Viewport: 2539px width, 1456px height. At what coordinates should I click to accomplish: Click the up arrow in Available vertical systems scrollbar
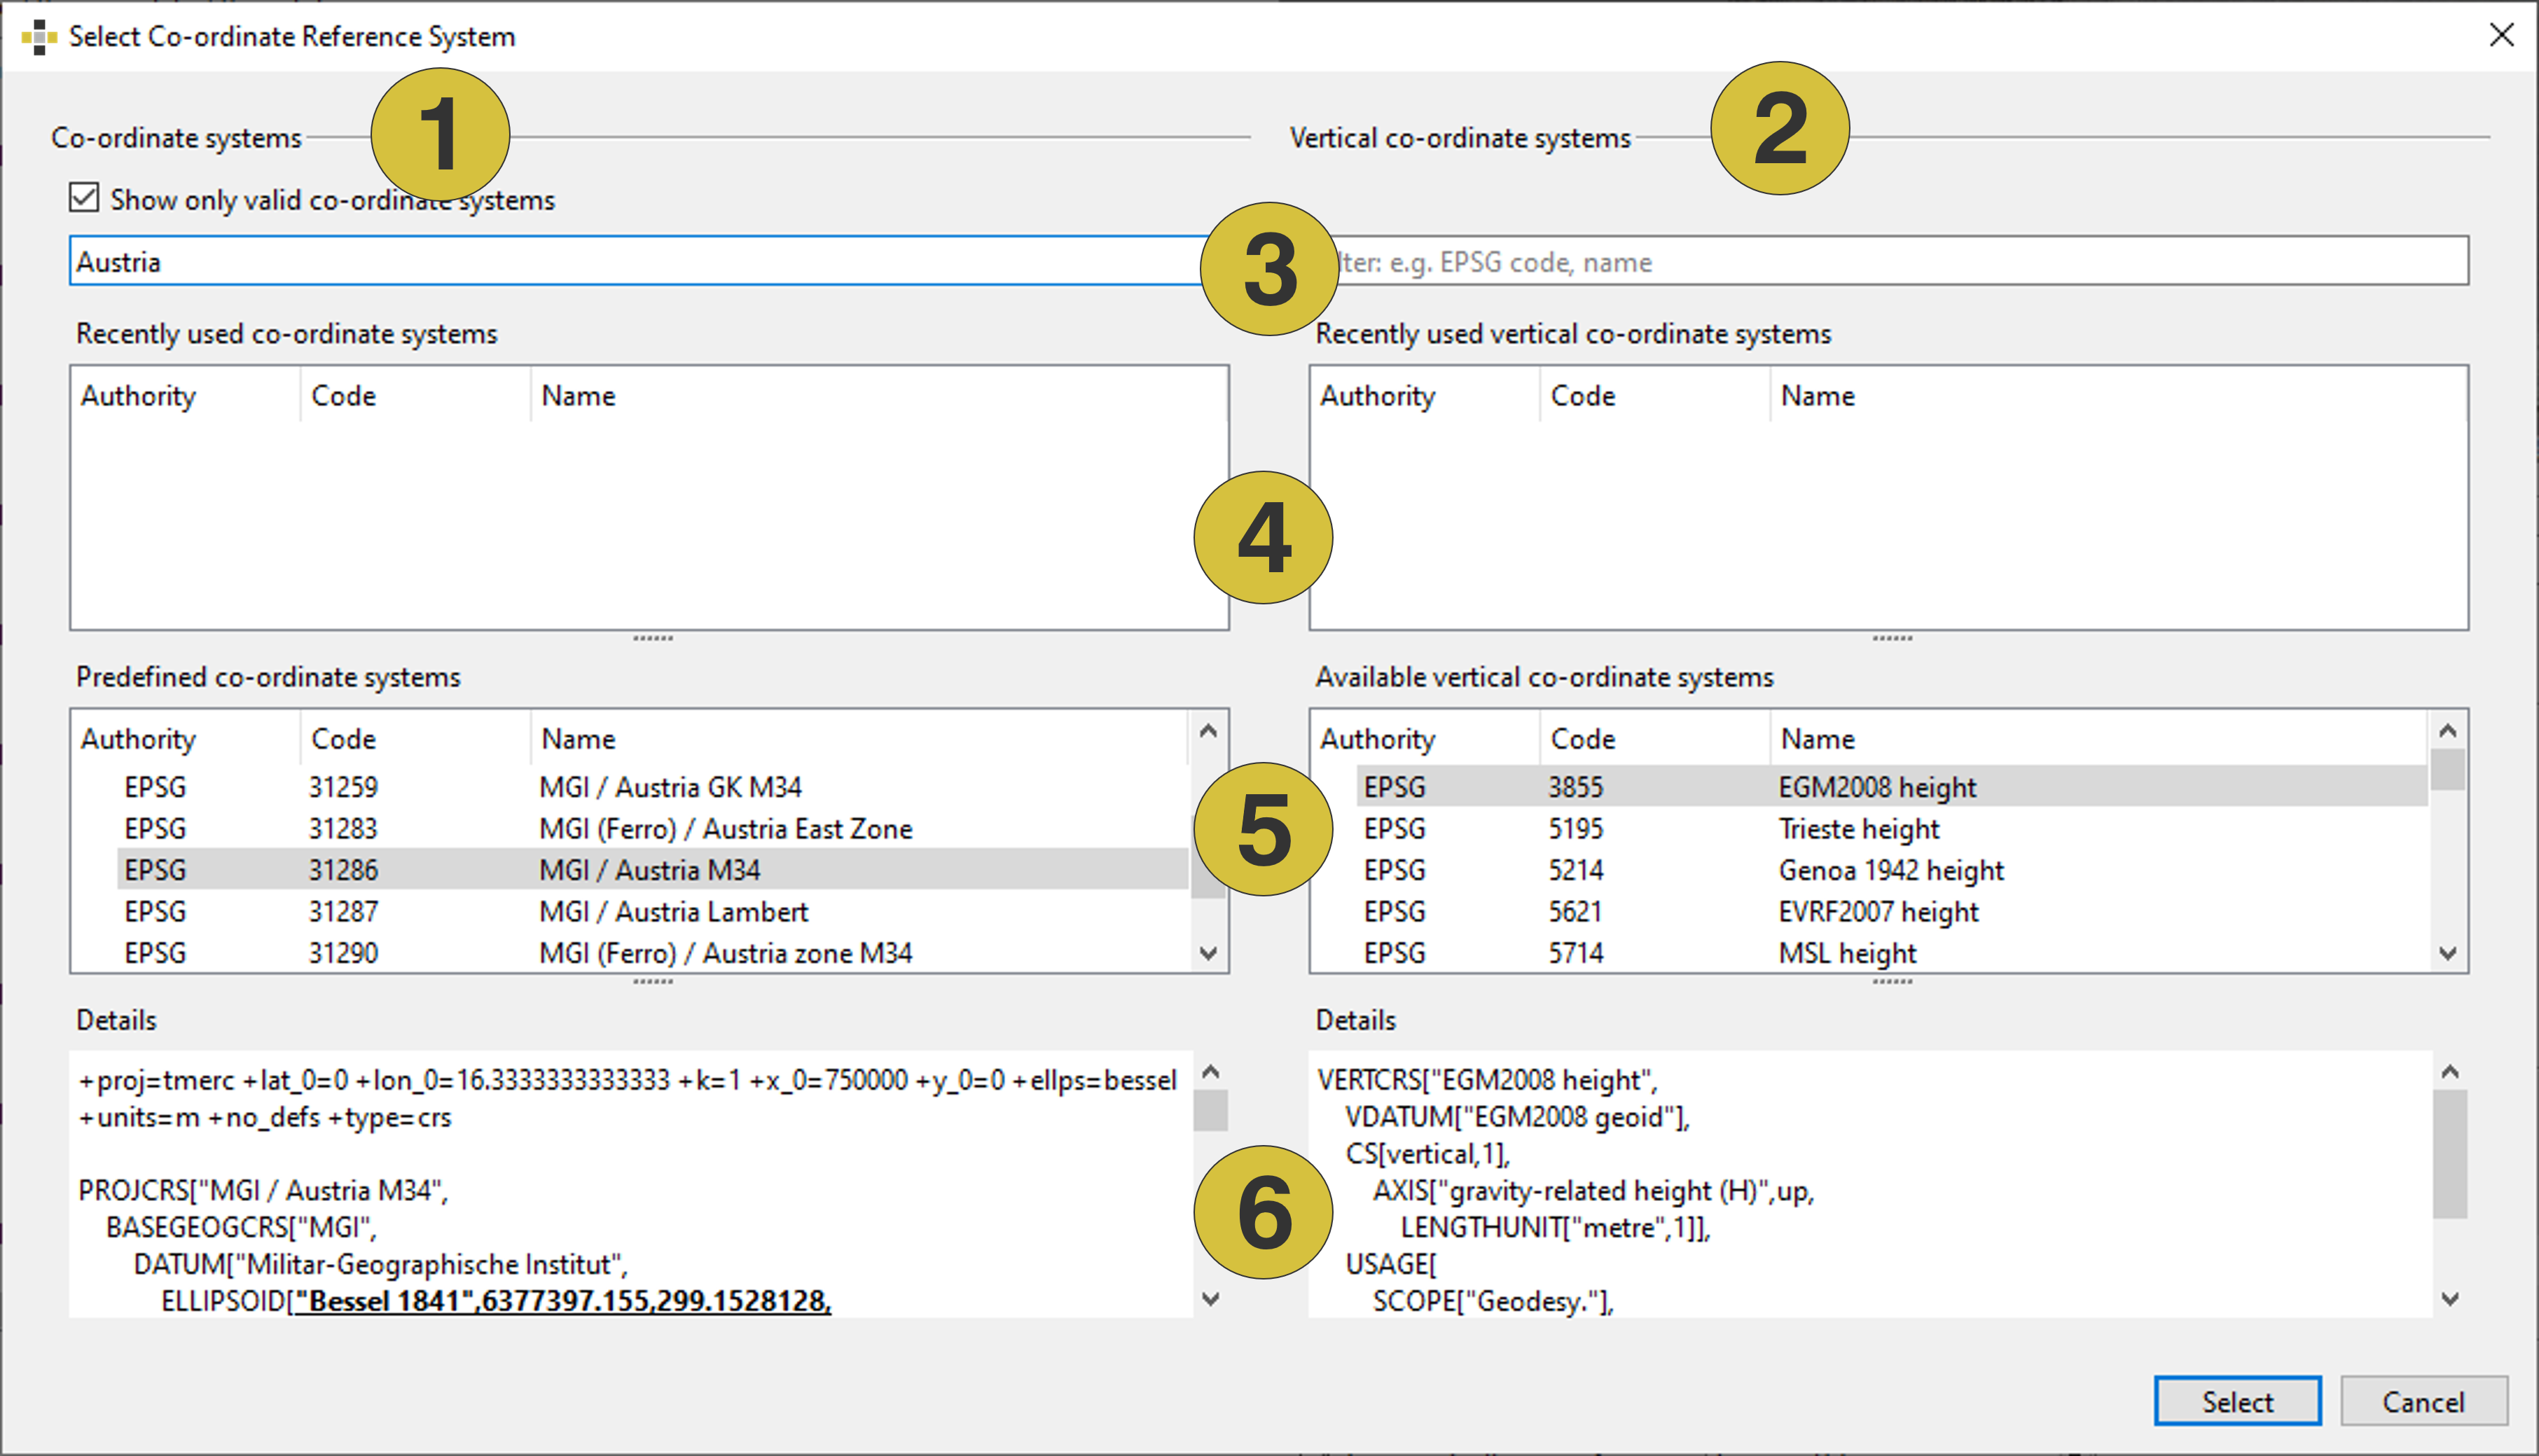point(2448,731)
